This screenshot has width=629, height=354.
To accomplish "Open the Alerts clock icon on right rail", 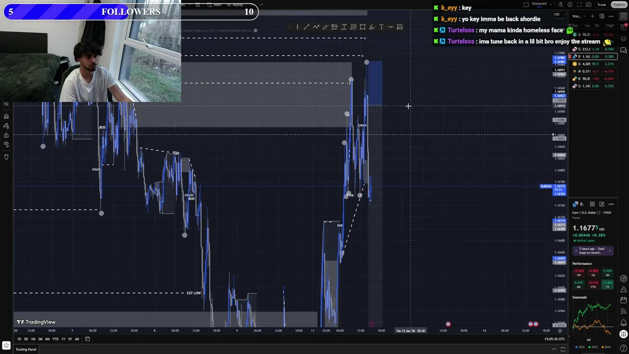I will coord(624,28).
